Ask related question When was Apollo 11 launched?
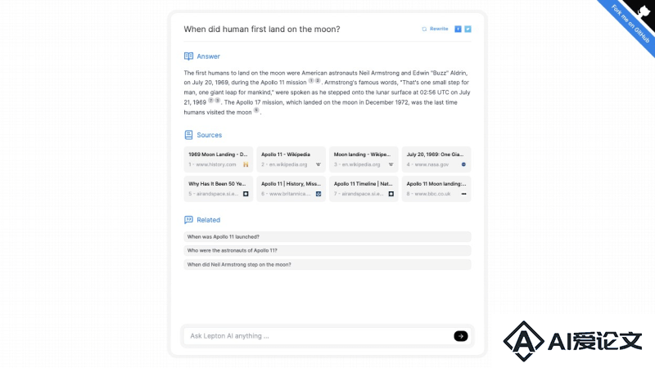 pyautogui.click(x=327, y=236)
